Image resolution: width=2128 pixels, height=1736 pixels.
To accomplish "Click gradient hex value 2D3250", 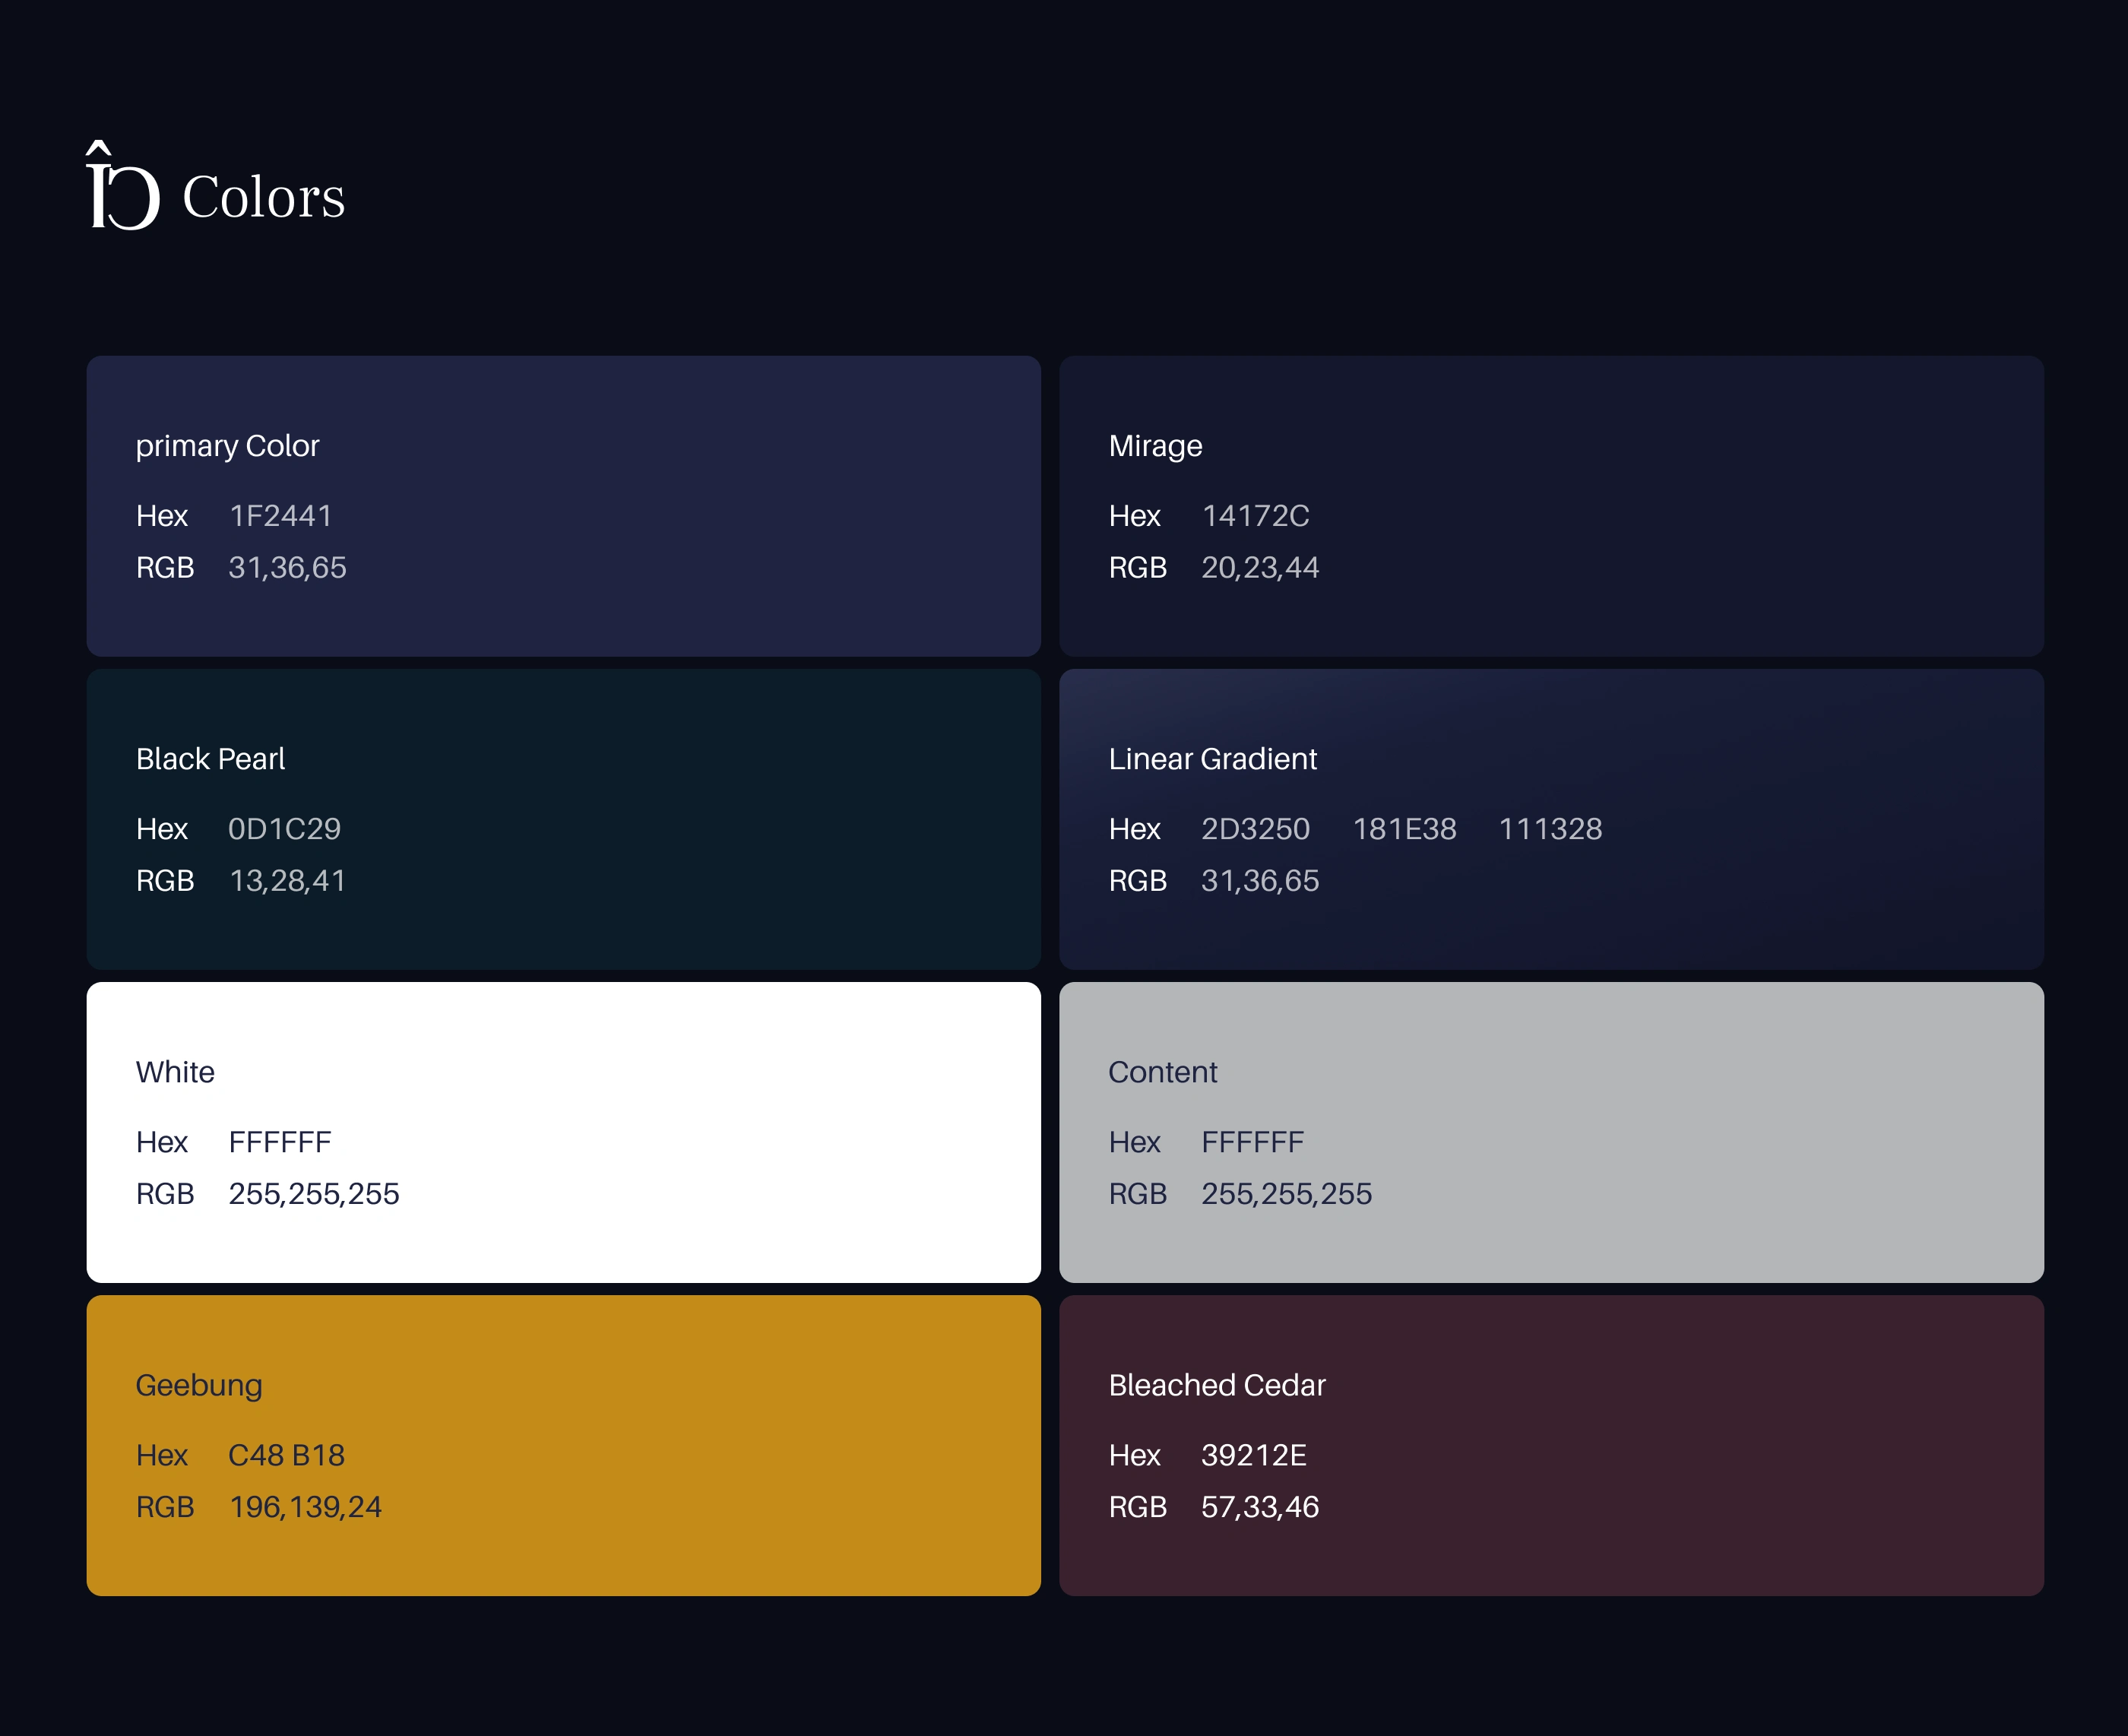I will (1255, 829).
